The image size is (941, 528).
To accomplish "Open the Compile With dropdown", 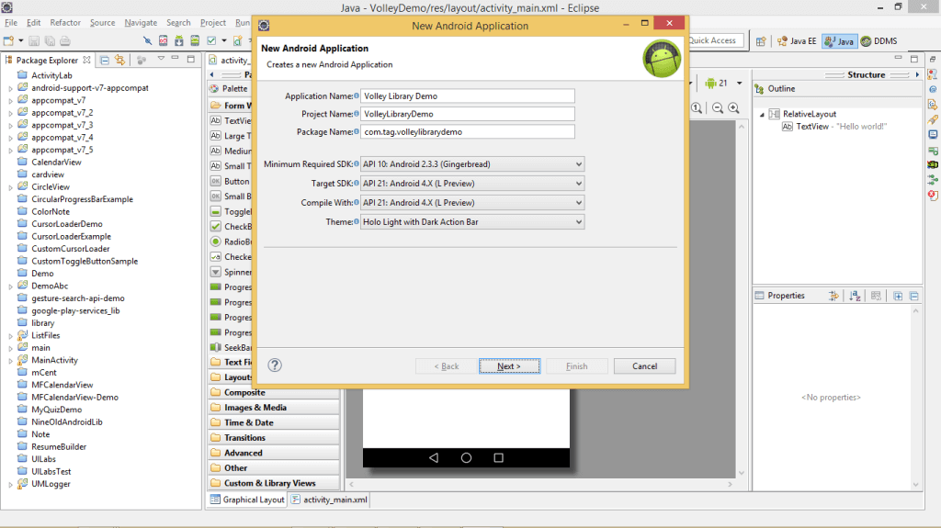I will coord(472,202).
